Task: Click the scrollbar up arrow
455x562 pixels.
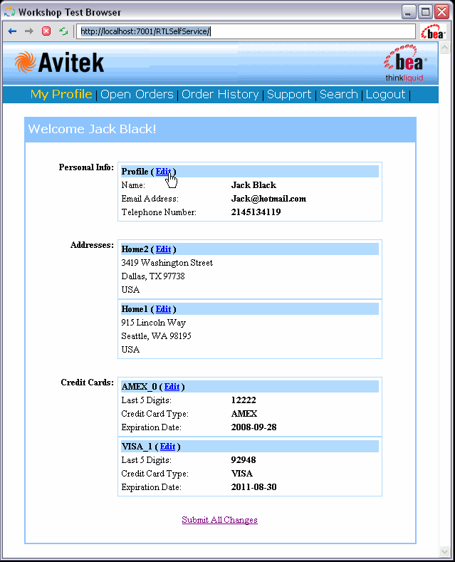Action: click(x=444, y=47)
